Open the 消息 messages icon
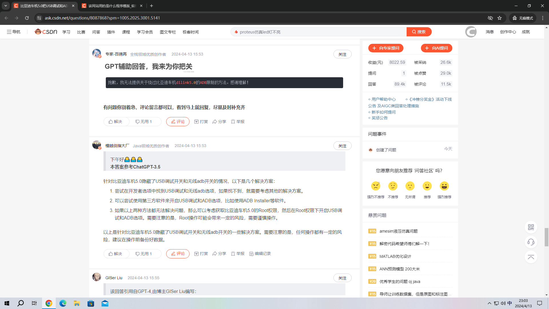549x309 pixels. (490, 32)
